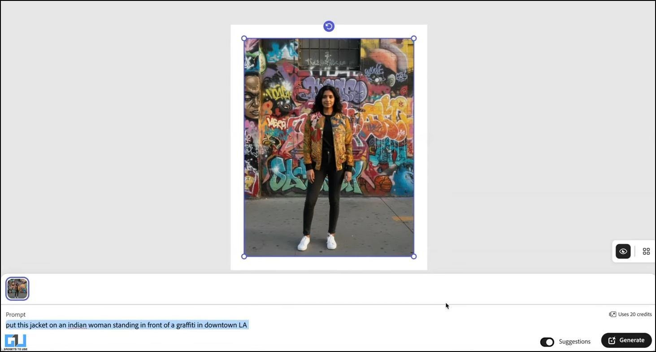
Task: Click the white sneakers in the image
Action: (317, 242)
